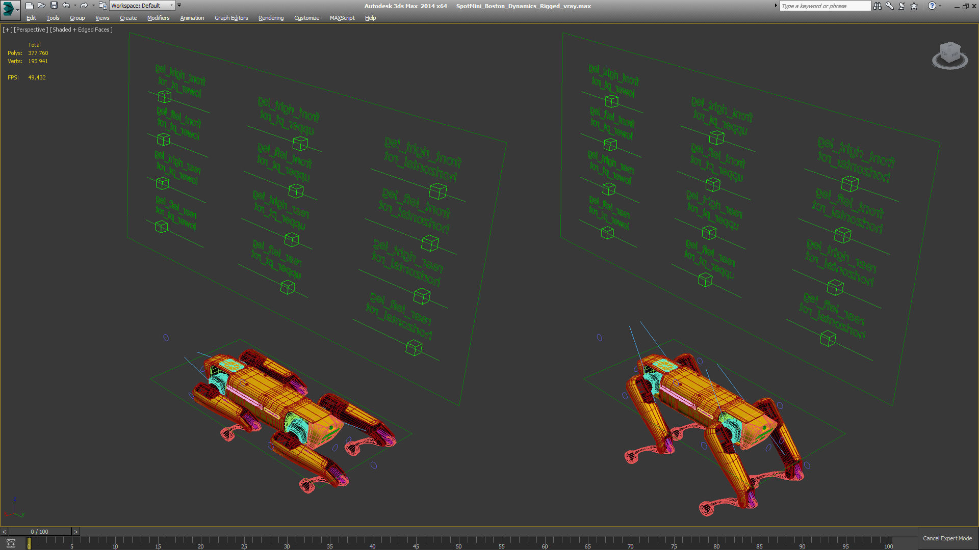Open the Communication Center satellite icon

902,6
